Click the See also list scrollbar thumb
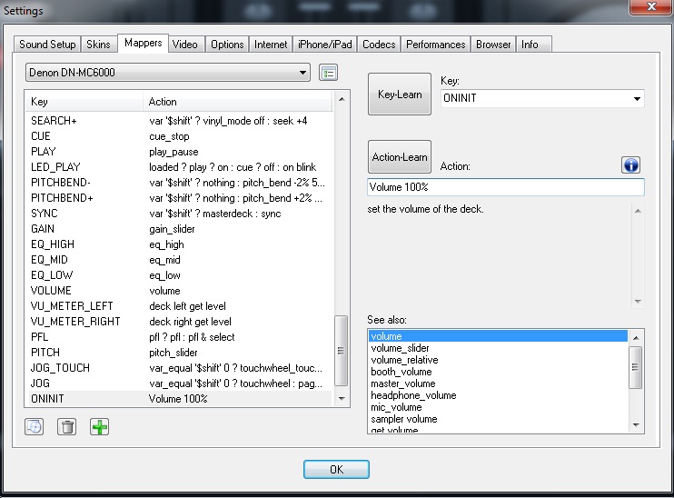The image size is (674, 498). pos(636,367)
